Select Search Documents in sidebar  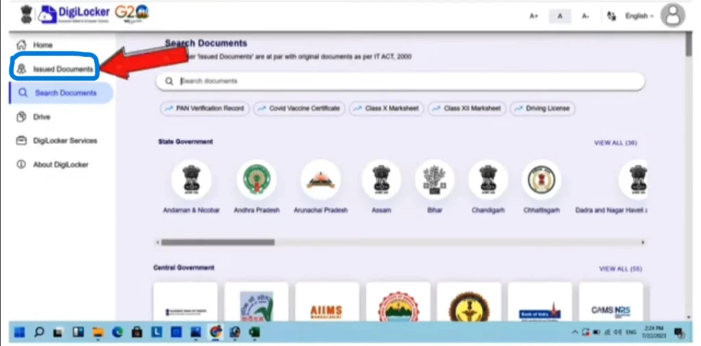click(61, 93)
